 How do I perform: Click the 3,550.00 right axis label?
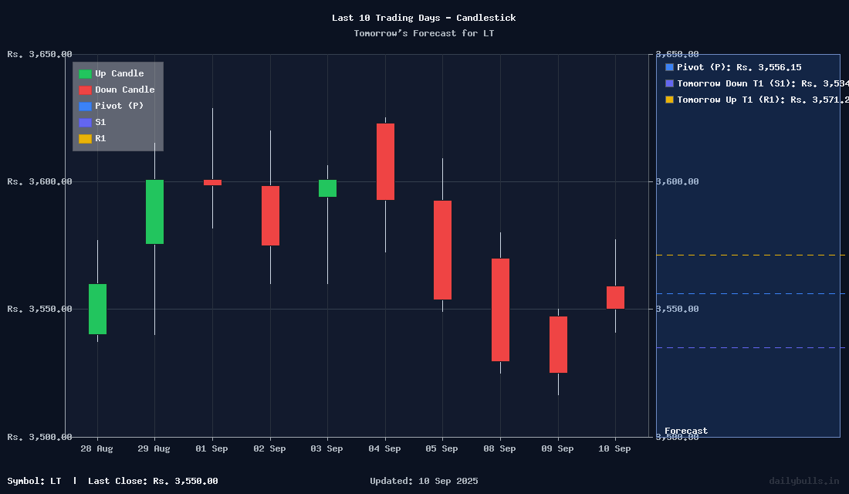point(678,309)
